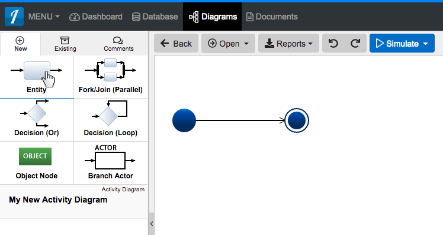
Task: Switch to the Existing tab
Action: point(65,44)
